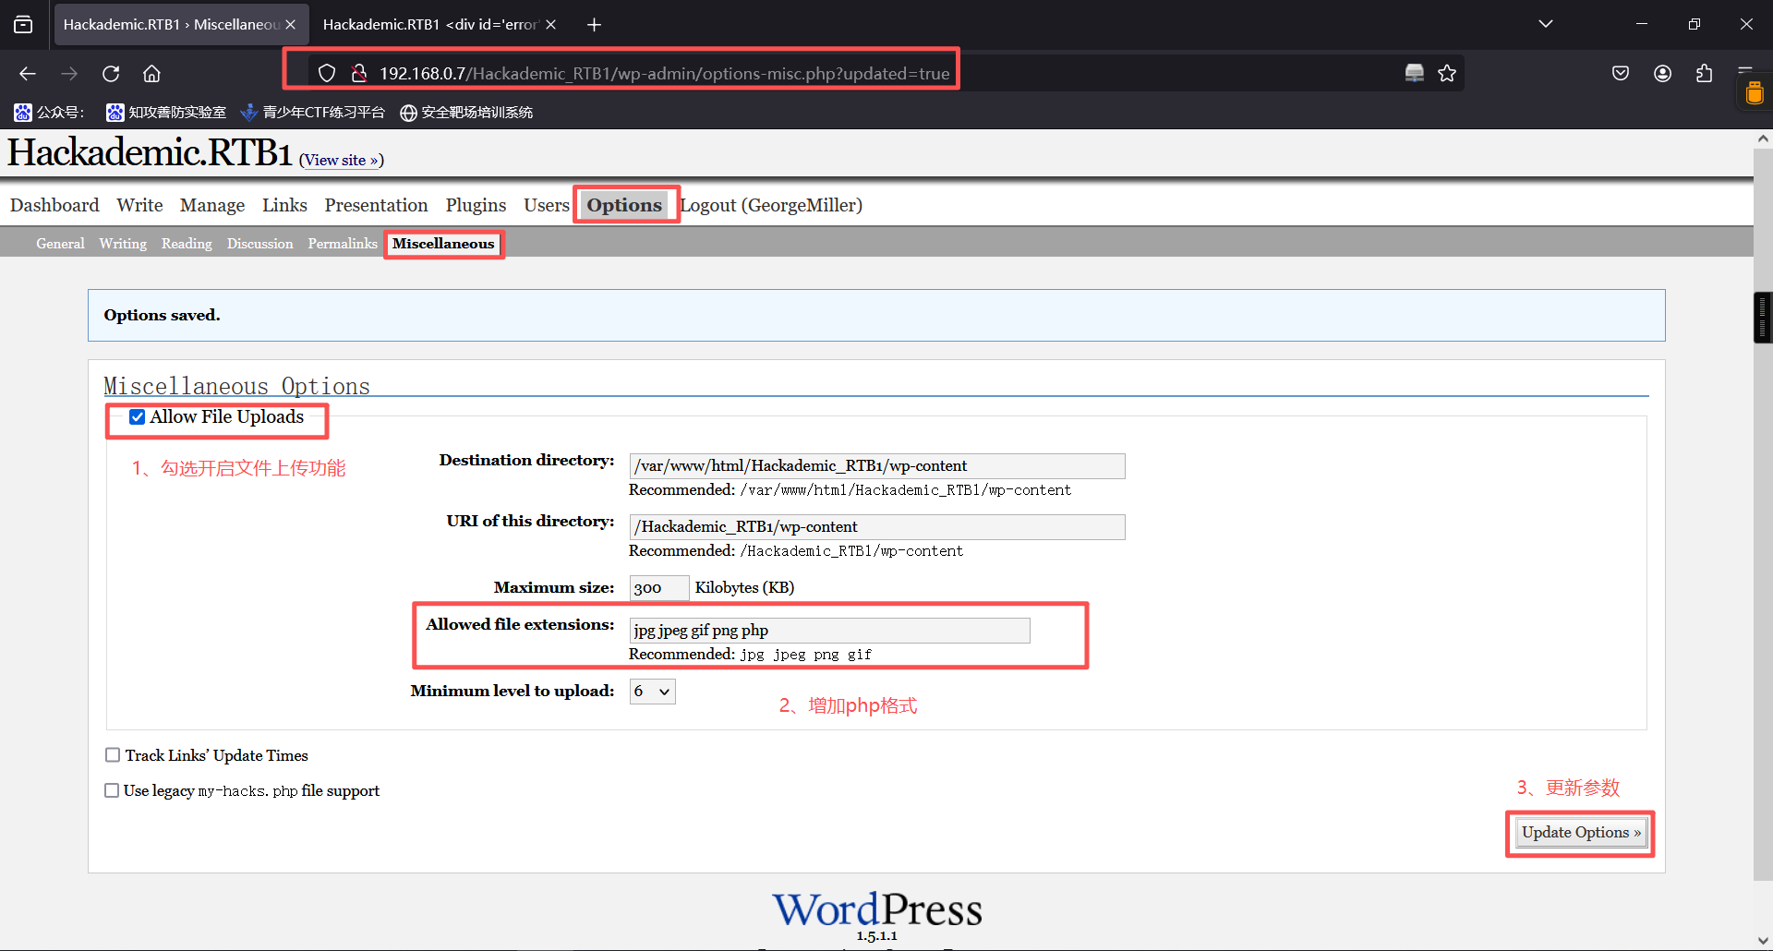Close the Hackademic.RTB1 Miscellaneous tab
This screenshot has width=1773, height=951.
pos(290,25)
